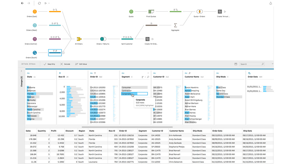The height and width of the screenshot is (164, 292).
Task: Toggle the profile pane view layout icon
Action: click(236, 64)
